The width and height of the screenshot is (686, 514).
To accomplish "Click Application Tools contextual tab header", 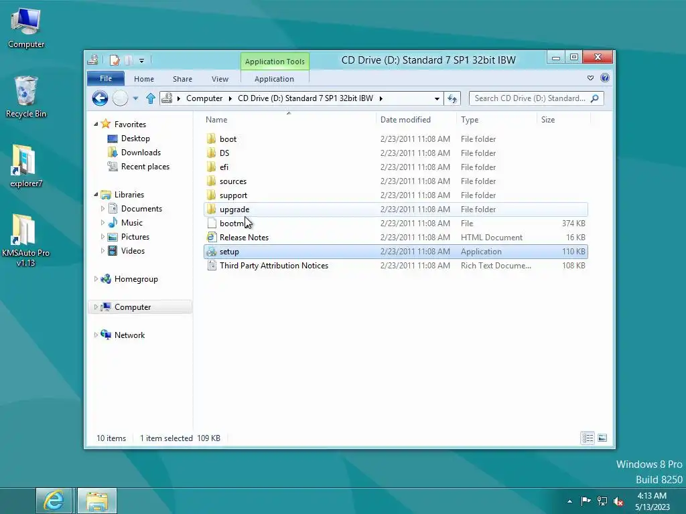I will click(x=275, y=61).
